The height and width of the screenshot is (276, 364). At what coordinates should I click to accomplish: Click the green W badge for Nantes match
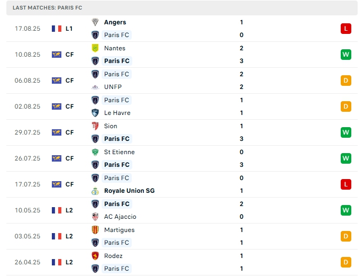346,55
